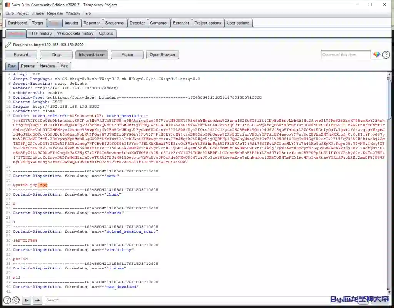The height and width of the screenshot is (308, 394).
Task: Select the Headers request view tab
Action: click(x=47, y=66)
